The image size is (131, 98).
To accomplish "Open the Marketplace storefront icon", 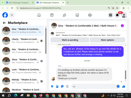I will click(x=77, y=15).
